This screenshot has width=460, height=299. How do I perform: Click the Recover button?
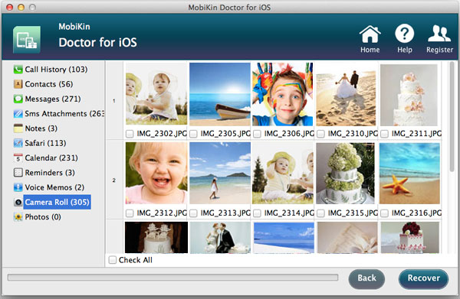pos(423,278)
